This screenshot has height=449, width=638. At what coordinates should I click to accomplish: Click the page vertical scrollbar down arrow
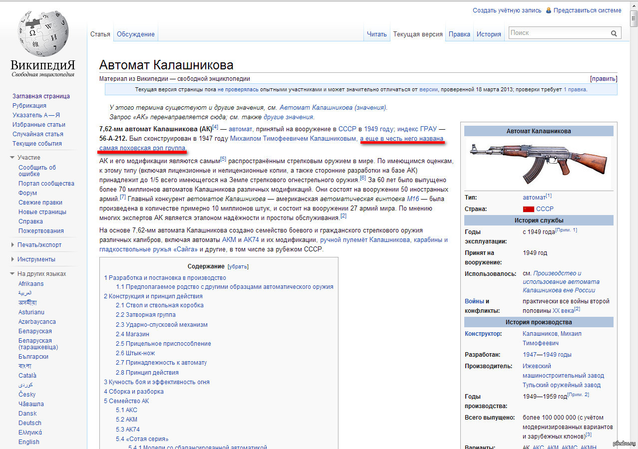[634, 445]
